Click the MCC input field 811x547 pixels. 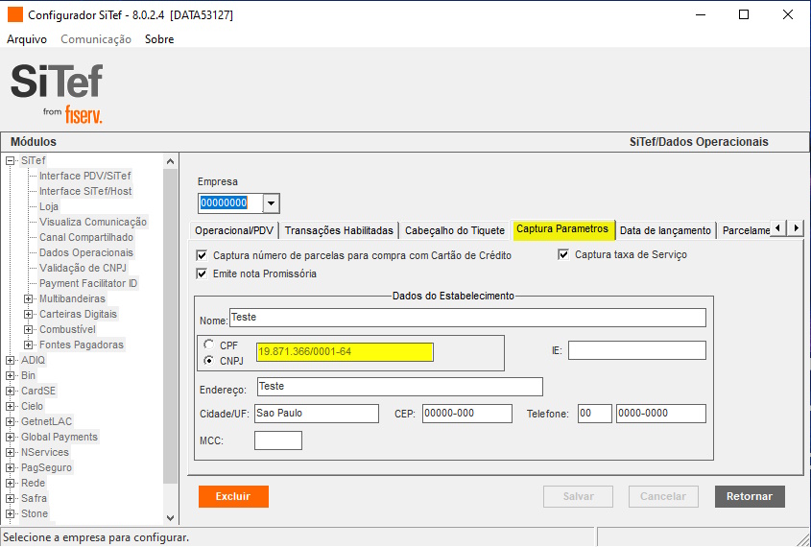point(278,440)
